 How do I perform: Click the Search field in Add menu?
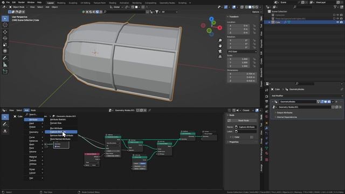click(34, 115)
